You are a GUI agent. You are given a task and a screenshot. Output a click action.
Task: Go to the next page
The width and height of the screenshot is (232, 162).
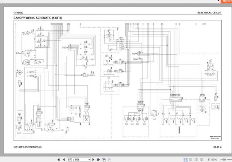point(93,160)
